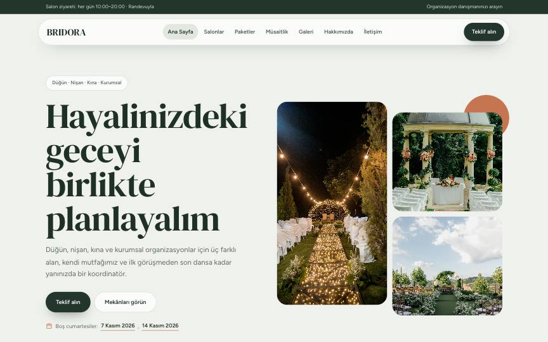The height and width of the screenshot is (342, 548).
Task: Click the Boş cumartesiler label
Action: pos(76,326)
